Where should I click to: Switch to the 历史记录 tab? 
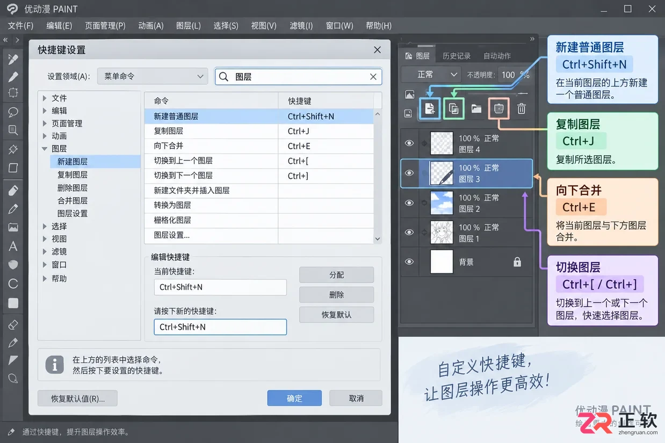point(457,56)
